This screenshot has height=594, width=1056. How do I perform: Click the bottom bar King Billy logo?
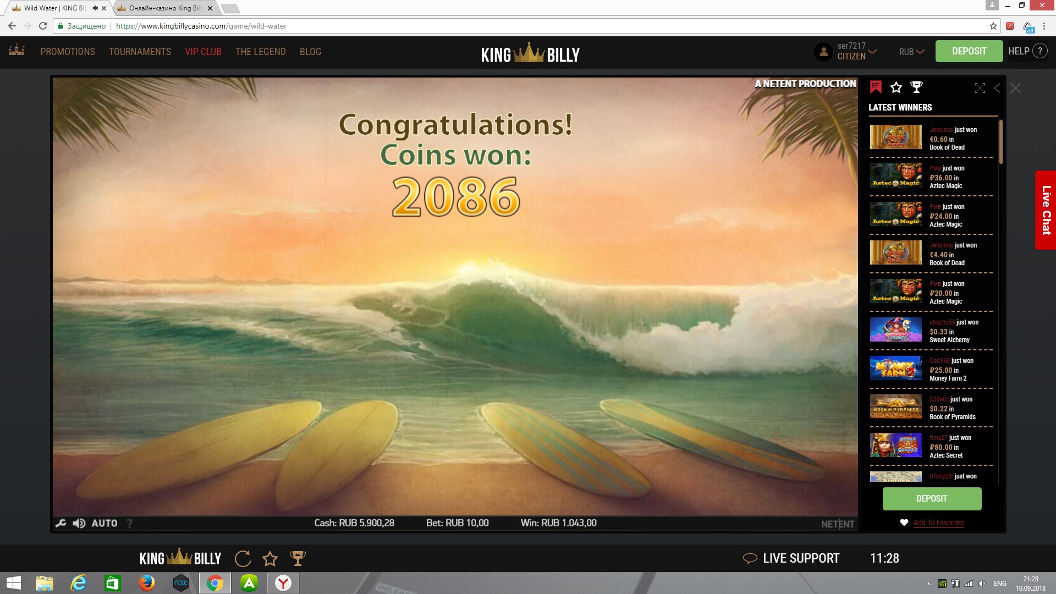click(180, 558)
